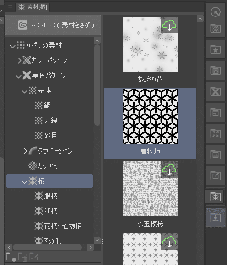Image resolution: width=227 pixels, height=265 pixels.
Task: Open the download folder dock icon
Action: (x=216, y=217)
